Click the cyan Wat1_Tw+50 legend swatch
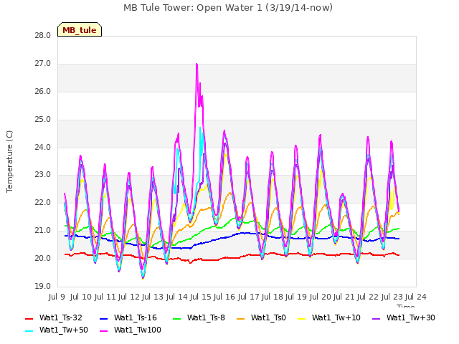This screenshot has height=344, width=459. (29, 331)
